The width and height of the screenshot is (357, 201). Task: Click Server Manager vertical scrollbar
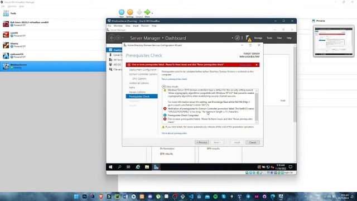click(295, 84)
